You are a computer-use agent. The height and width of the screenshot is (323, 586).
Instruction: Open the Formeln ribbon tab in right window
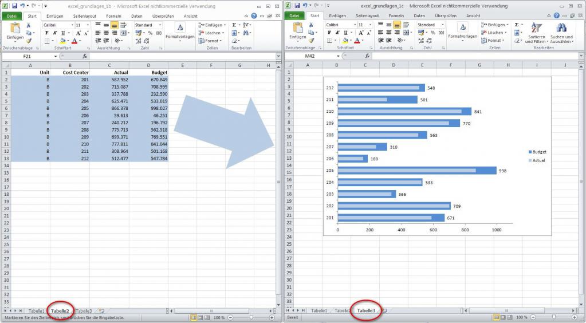coord(396,15)
